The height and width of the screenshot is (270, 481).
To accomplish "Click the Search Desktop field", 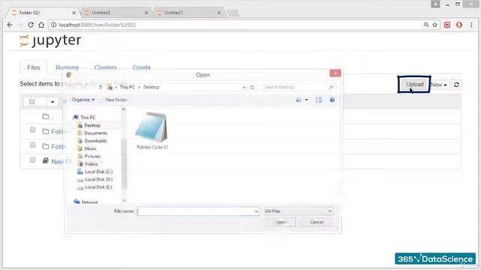I will click(x=298, y=87).
